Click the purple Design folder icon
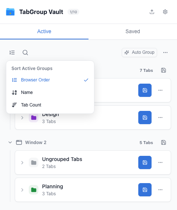The width and height of the screenshot is (177, 210). click(34, 118)
